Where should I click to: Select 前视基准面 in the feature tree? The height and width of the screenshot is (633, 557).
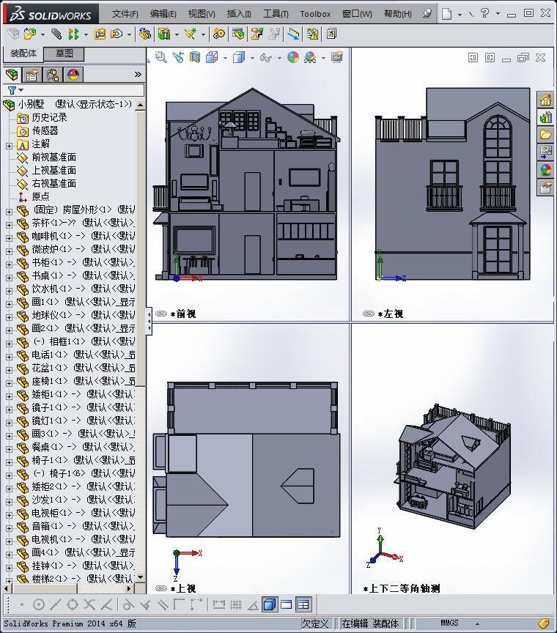click(54, 158)
